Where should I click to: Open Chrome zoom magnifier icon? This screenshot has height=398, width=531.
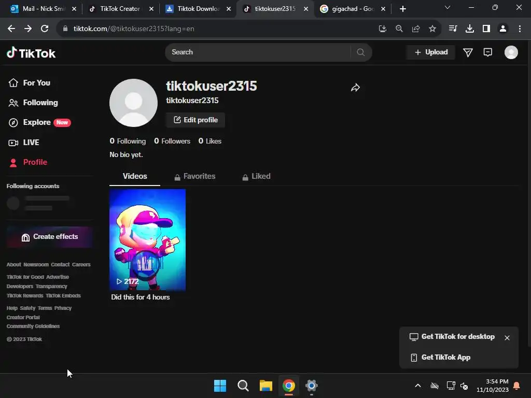pyautogui.click(x=399, y=29)
